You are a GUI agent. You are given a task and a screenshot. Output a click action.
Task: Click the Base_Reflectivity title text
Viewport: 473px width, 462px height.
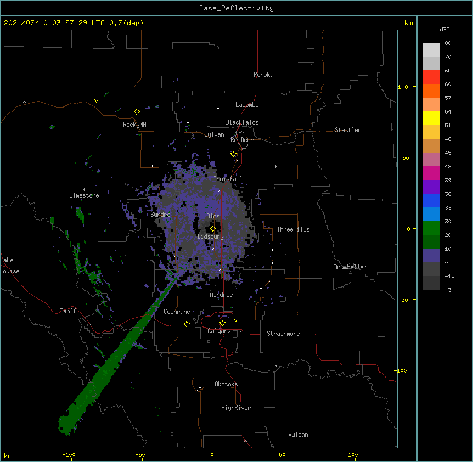click(x=236, y=8)
